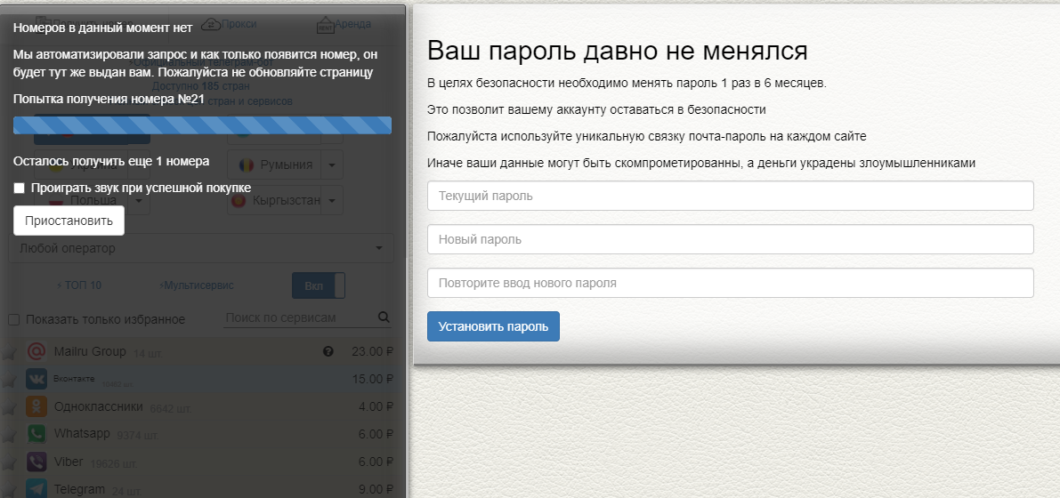The width and height of the screenshot is (1060, 498).
Task: Focus the Текущий пароль input field
Action: coord(730,196)
